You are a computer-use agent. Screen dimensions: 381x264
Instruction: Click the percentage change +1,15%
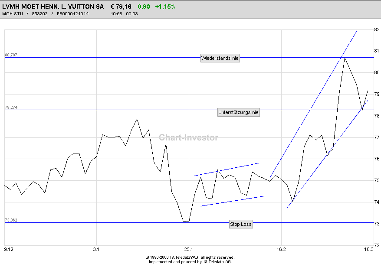click(x=165, y=7)
